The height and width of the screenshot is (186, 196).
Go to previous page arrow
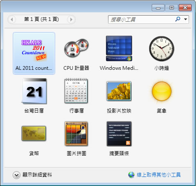(x=12, y=20)
